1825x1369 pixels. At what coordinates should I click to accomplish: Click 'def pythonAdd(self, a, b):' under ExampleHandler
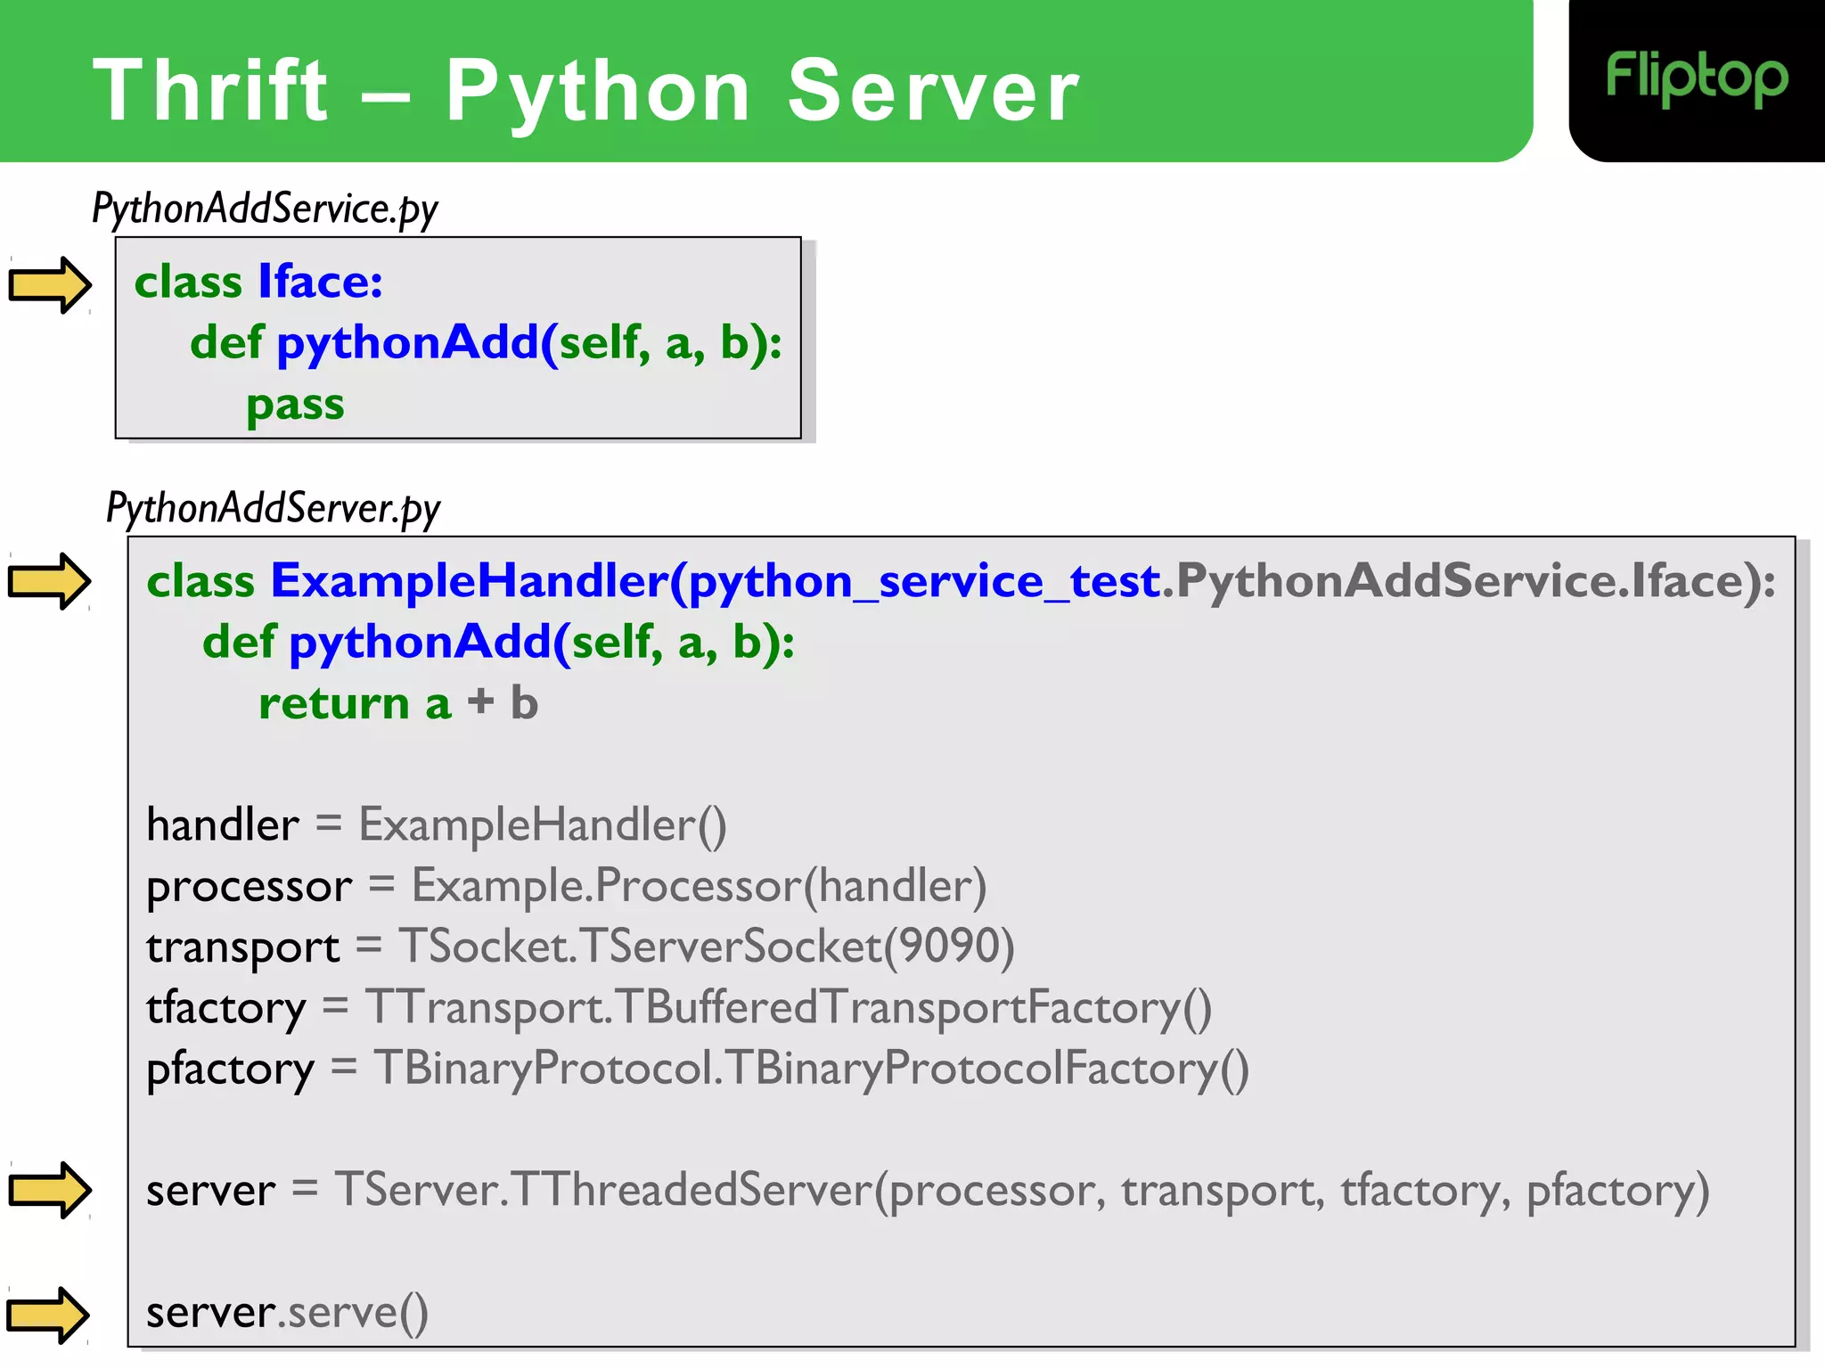pos(498,643)
